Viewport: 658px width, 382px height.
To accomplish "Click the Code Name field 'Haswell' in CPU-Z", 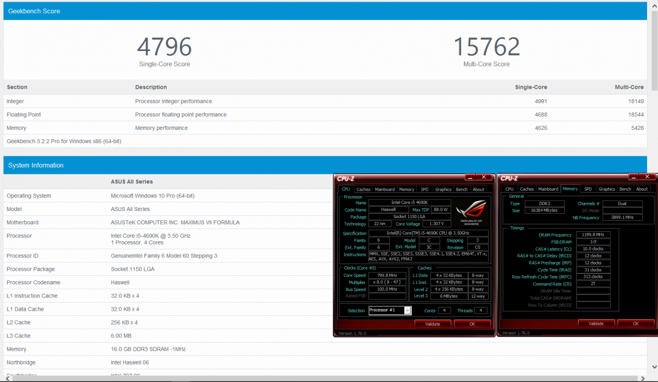I will [x=388, y=210].
